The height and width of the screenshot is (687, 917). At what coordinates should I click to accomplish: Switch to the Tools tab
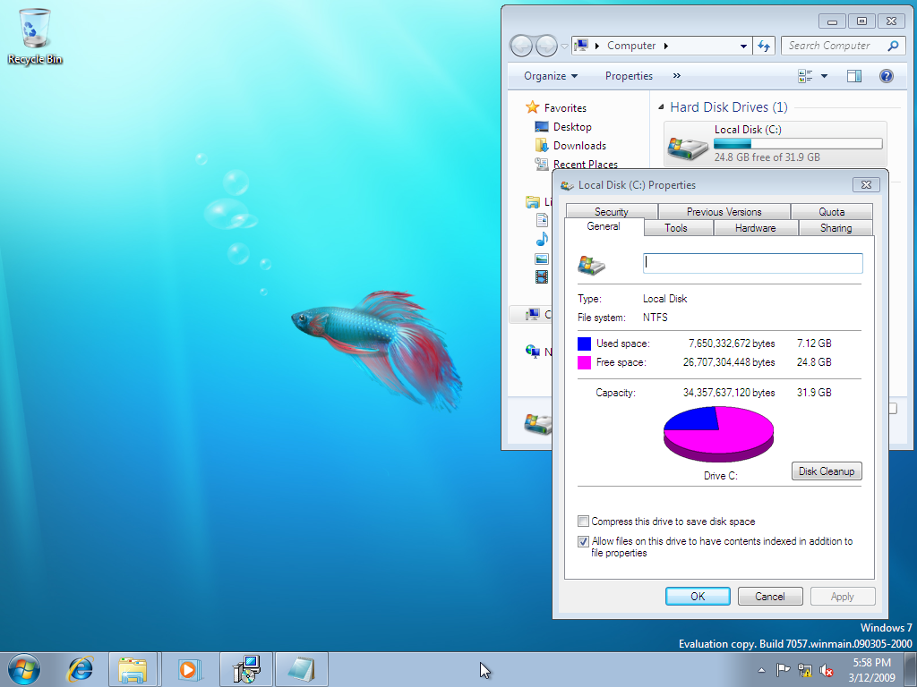676,228
